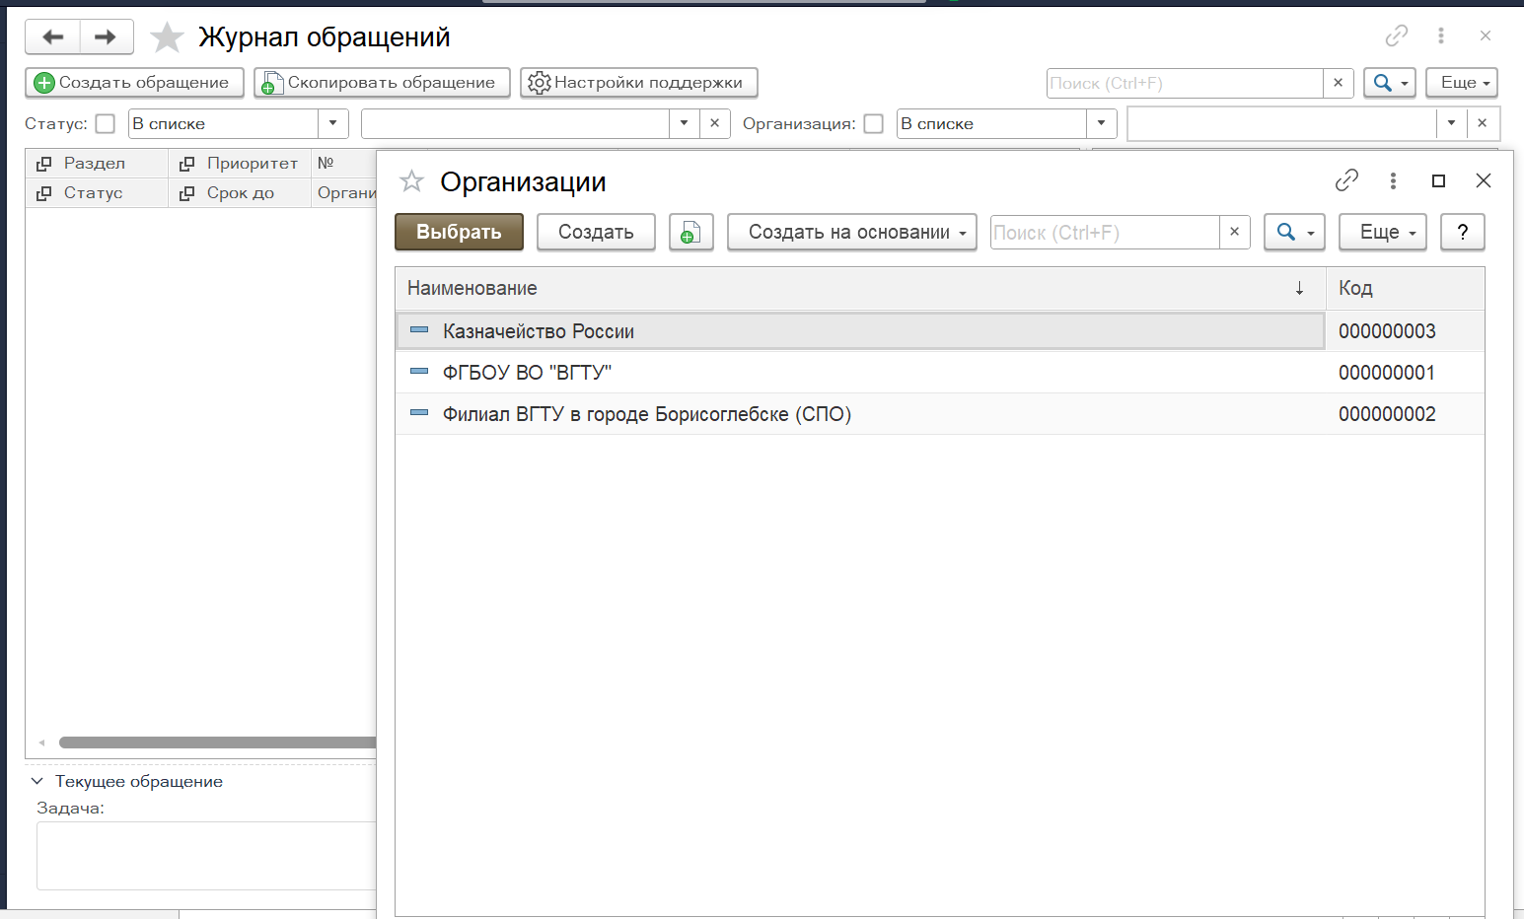The width and height of the screenshot is (1524, 919).
Task: Open the Создать на основании dropdown
Action: tap(851, 233)
